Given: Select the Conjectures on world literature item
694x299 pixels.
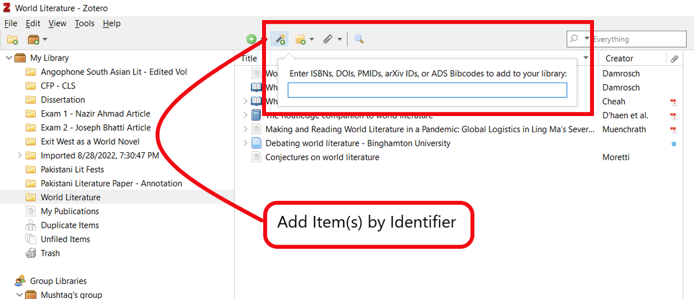Looking at the screenshot, I should (322, 157).
